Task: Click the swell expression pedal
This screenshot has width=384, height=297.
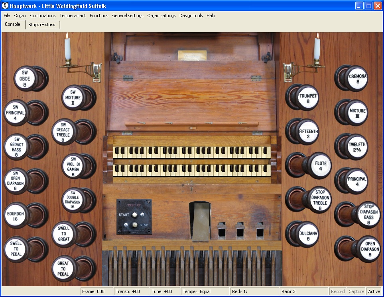Action: (x=199, y=221)
